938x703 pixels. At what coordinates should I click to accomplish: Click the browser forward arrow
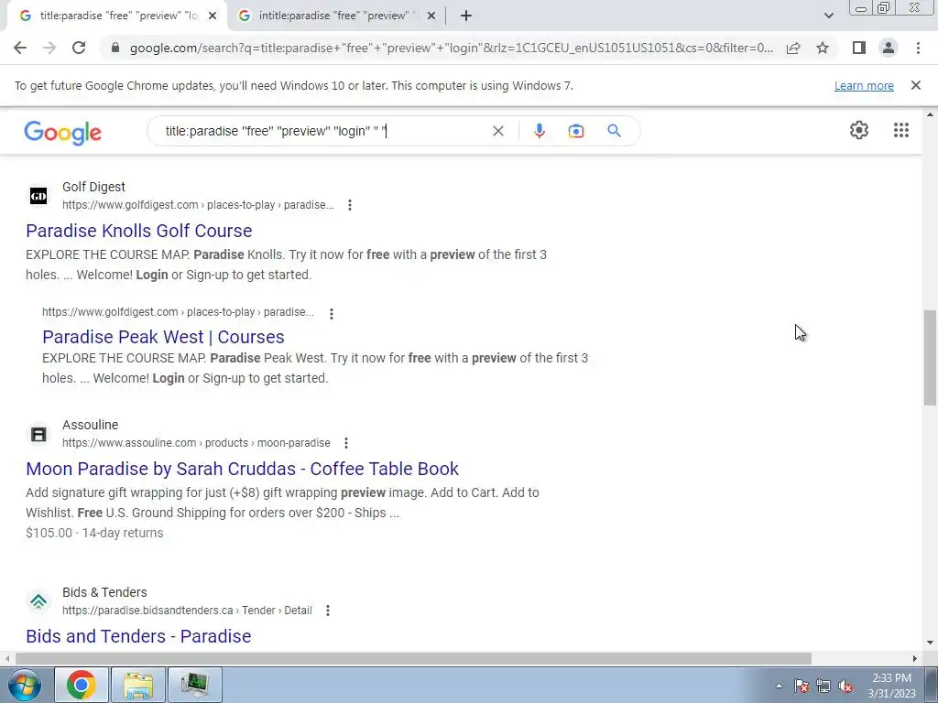coord(49,48)
